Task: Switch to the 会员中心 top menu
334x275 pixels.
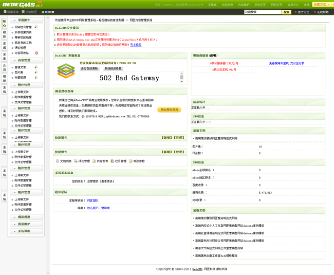Action: click(x=293, y=5)
